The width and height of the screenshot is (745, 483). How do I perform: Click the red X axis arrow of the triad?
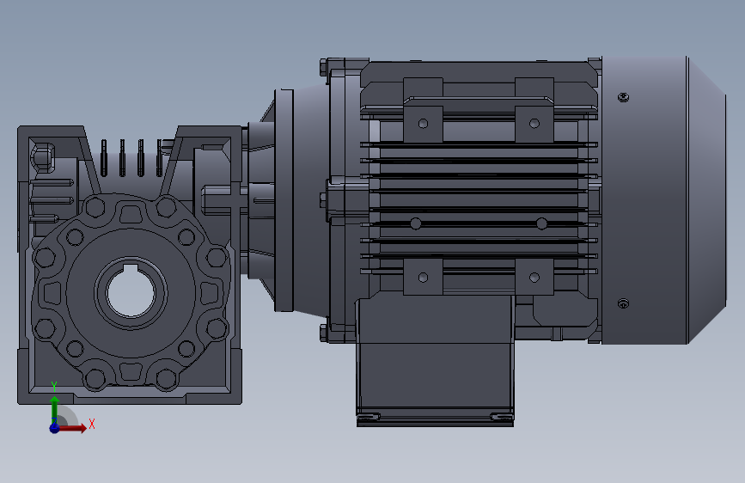click(73, 428)
